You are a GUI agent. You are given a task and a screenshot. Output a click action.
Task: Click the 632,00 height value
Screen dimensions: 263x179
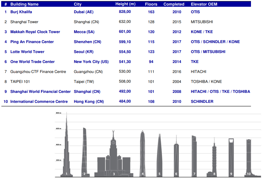125,22
